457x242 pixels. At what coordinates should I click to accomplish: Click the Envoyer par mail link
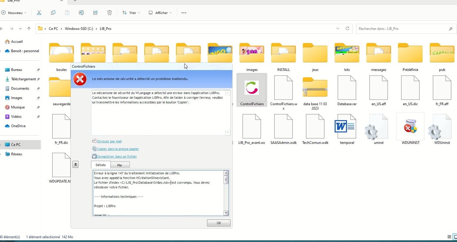click(x=109, y=141)
